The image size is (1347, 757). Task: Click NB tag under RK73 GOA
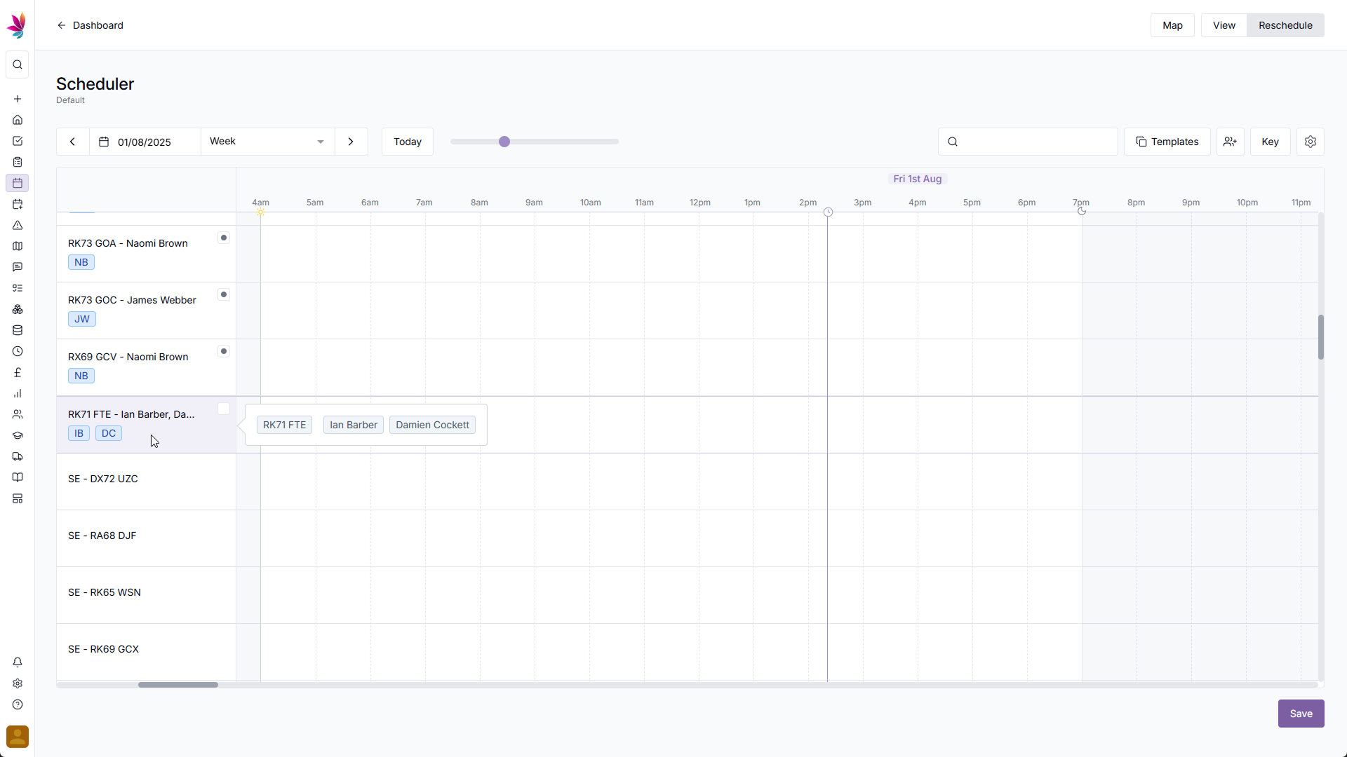81,262
